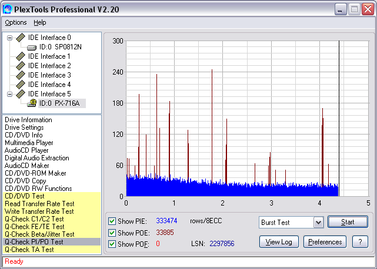Click the PIE value 333474

pyautogui.click(x=166, y=221)
